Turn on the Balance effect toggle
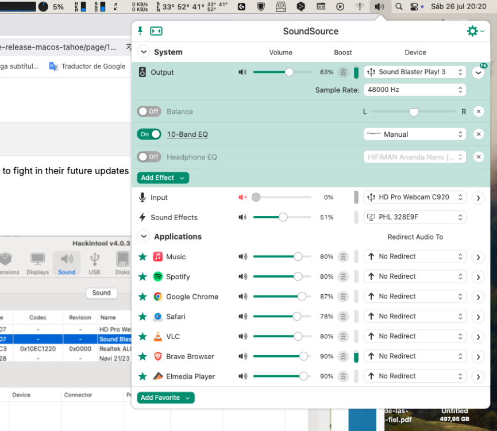Viewport: 497px width, 431px height. (149, 111)
